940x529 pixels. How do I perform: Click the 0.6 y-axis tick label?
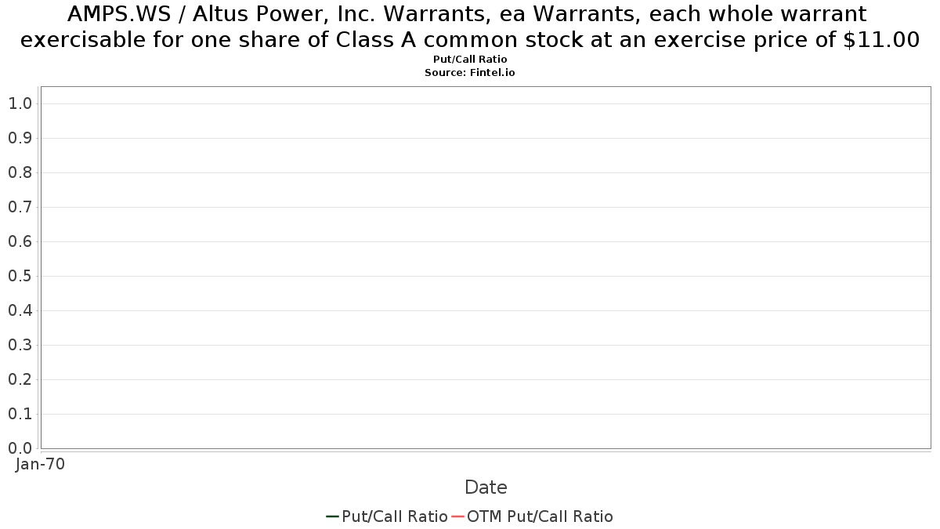[20, 241]
